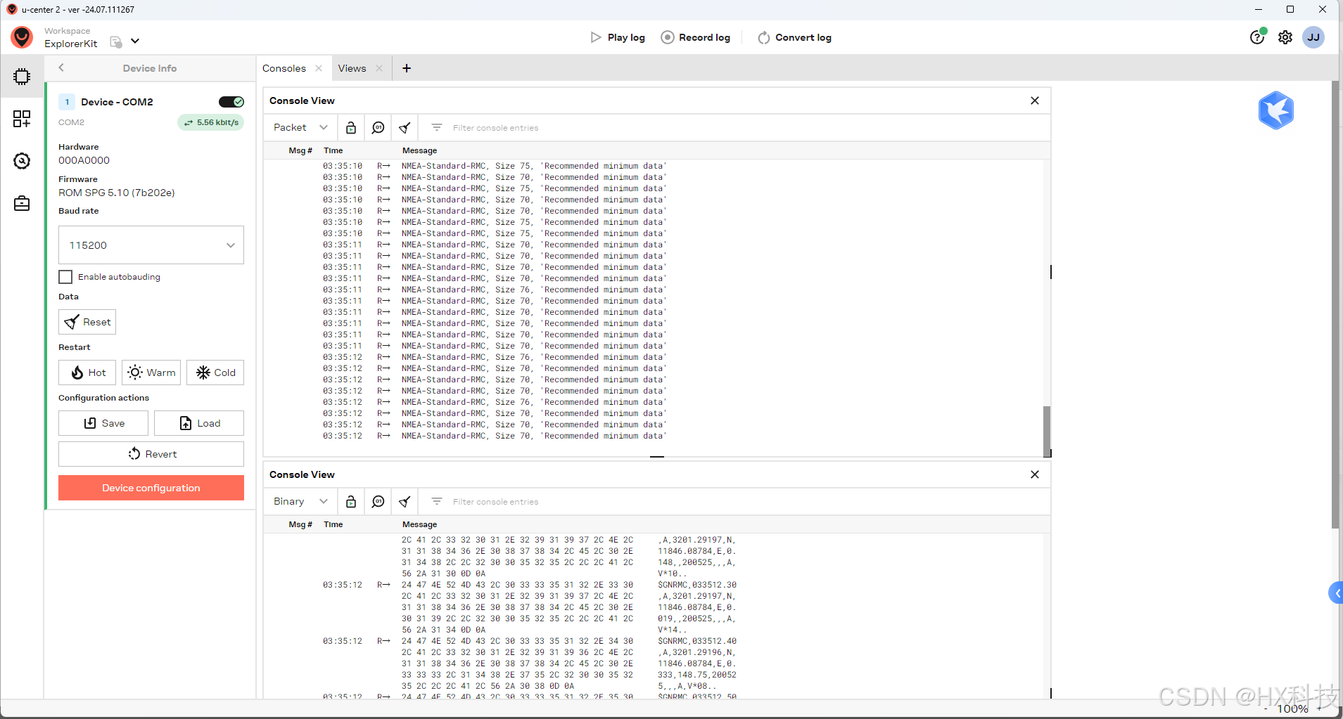The width and height of the screenshot is (1343, 719).
Task: Click the 5.56 kbit/s data rate badge
Action: pos(211,122)
